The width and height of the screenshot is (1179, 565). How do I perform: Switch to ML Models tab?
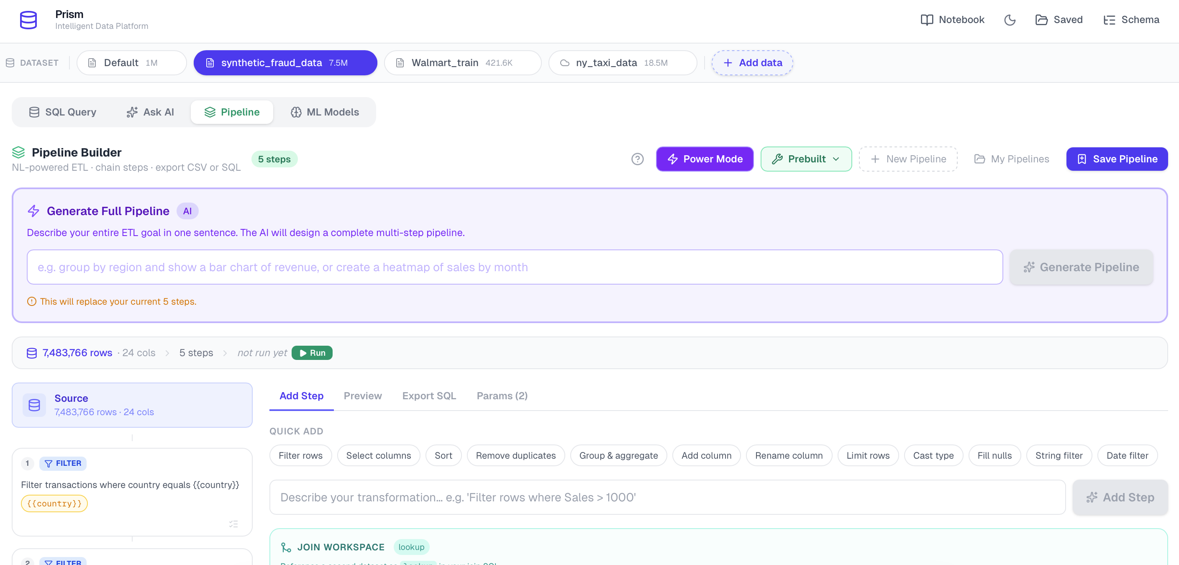pos(325,112)
